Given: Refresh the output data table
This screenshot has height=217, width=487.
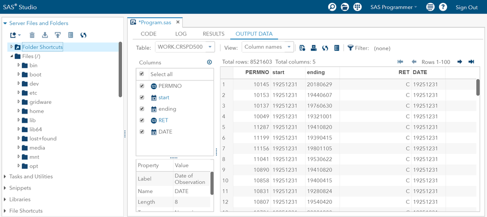Looking at the screenshot, I should point(325,48).
